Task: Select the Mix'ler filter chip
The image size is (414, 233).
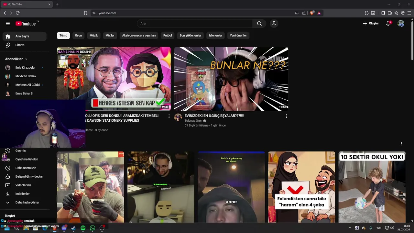Action: click(110, 36)
